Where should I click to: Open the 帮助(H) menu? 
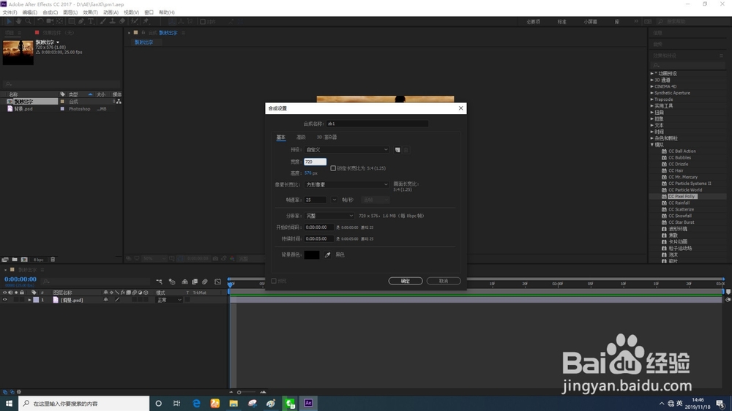(167, 12)
